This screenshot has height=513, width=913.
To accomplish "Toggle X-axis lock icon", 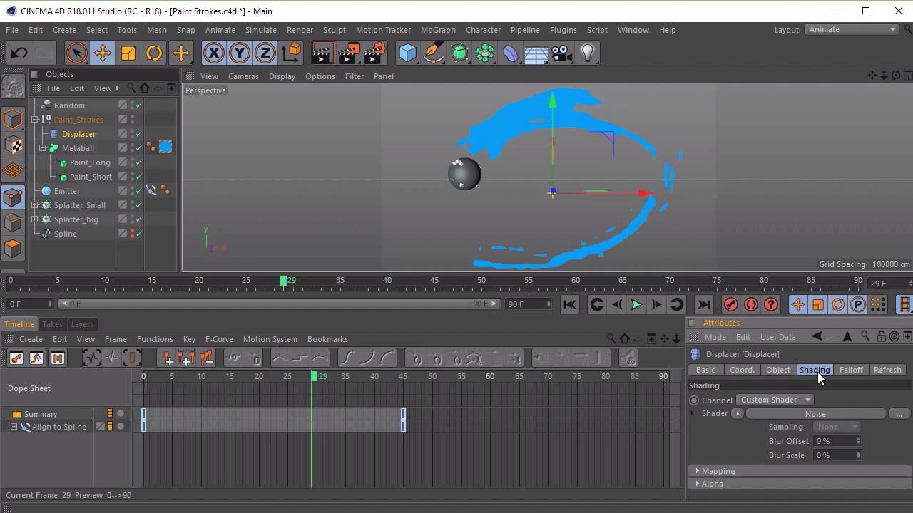I will (x=213, y=53).
